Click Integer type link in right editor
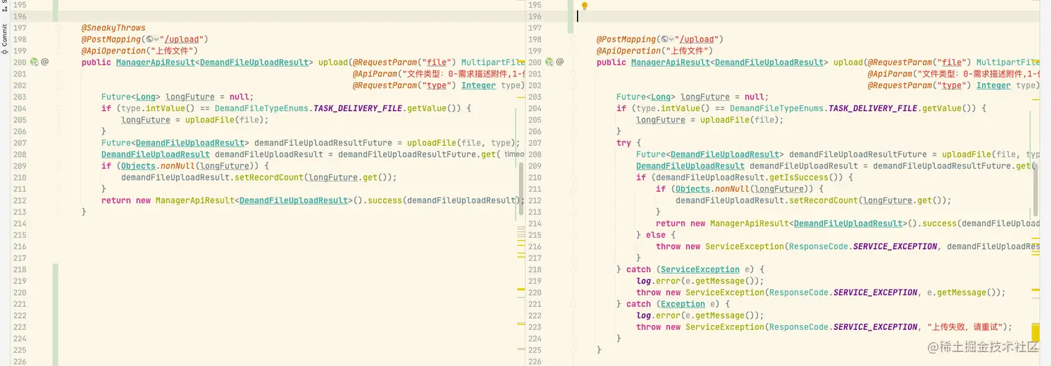This screenshot has width=1051, height=366. (994, 85)
